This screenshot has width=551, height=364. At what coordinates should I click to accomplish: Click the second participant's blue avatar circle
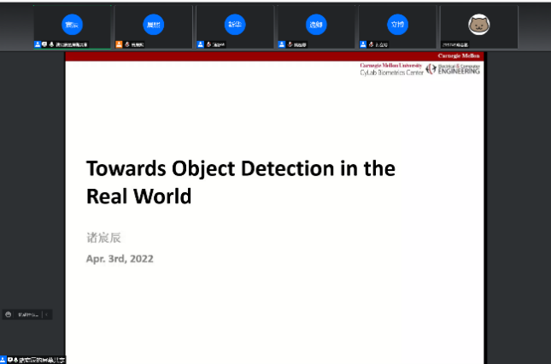point(154,25)
